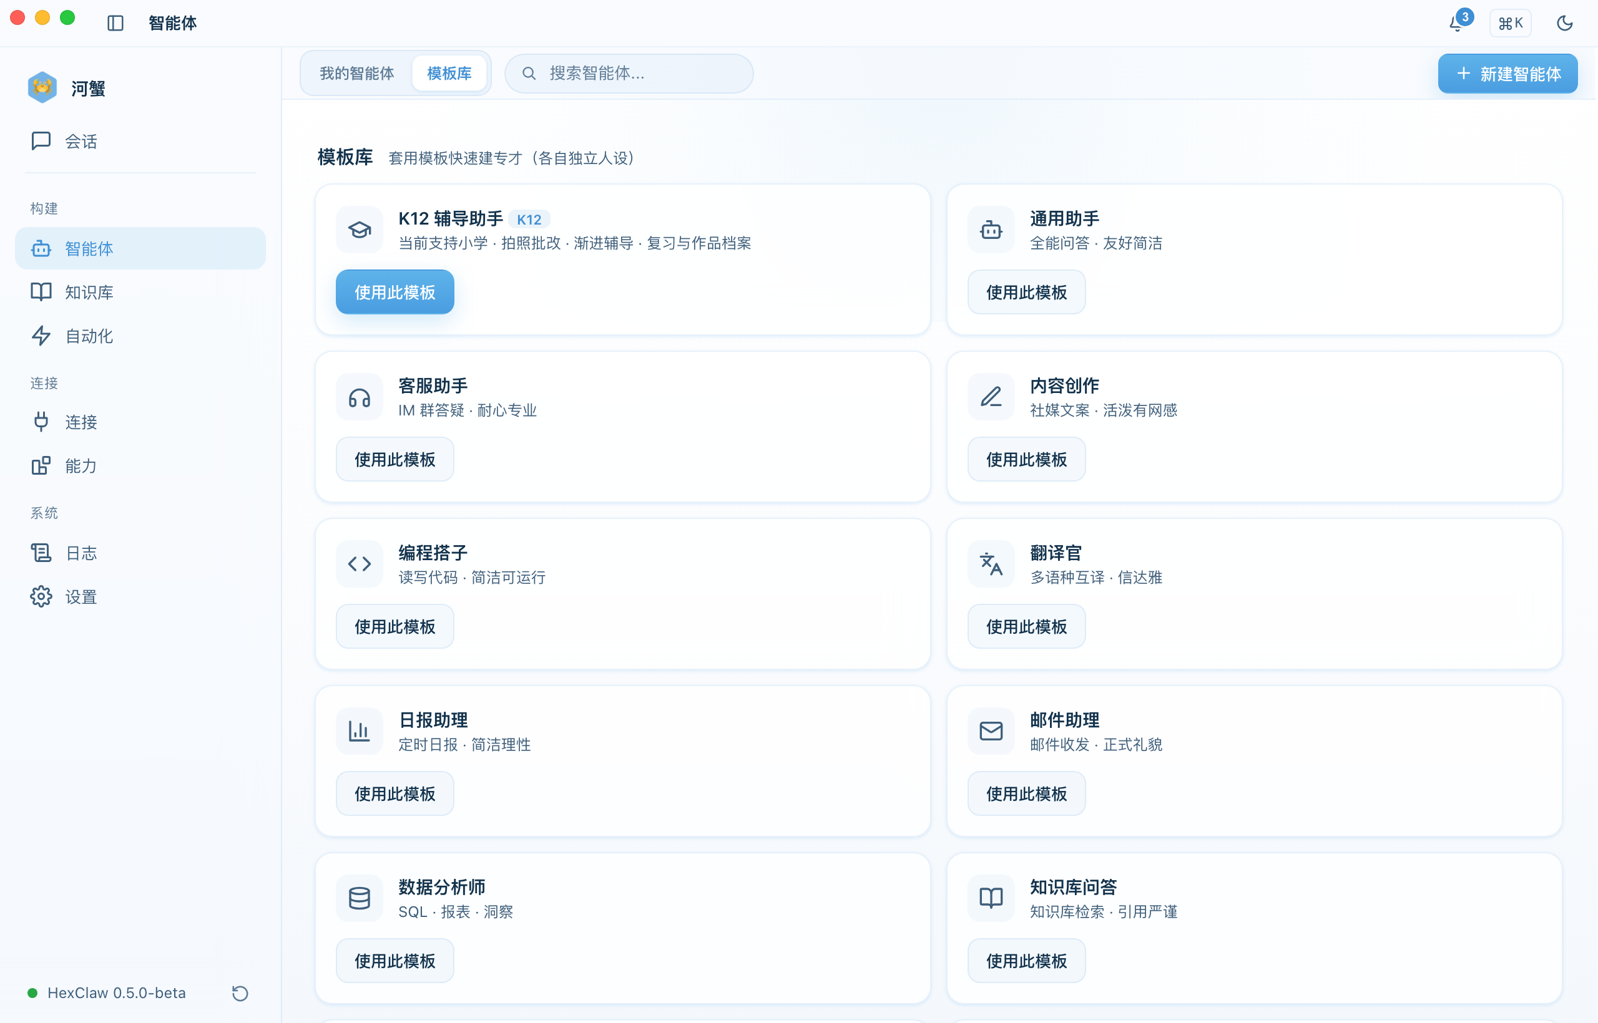Viewport: 1598px width, 1023px height.
Task: Click the 数据分析师 database icon
Action: 360,899
